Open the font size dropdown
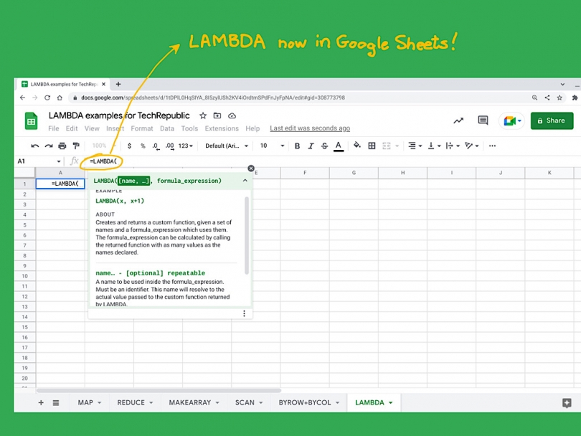 pyautogui.click(x=272, y=146)
